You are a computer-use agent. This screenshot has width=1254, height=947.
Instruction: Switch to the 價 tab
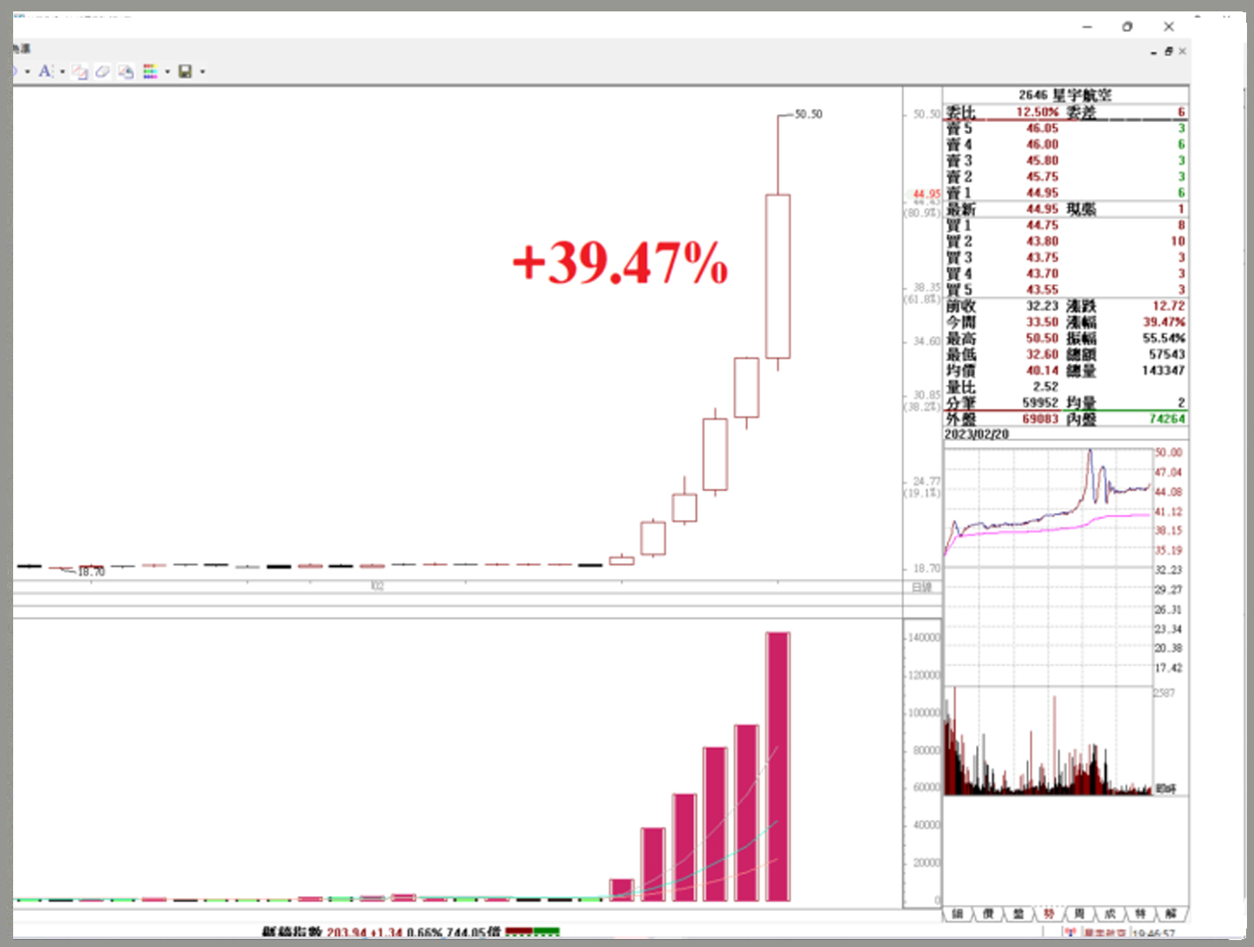988,914
